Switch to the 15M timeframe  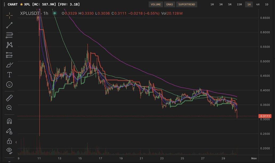(x=239, y=5)
